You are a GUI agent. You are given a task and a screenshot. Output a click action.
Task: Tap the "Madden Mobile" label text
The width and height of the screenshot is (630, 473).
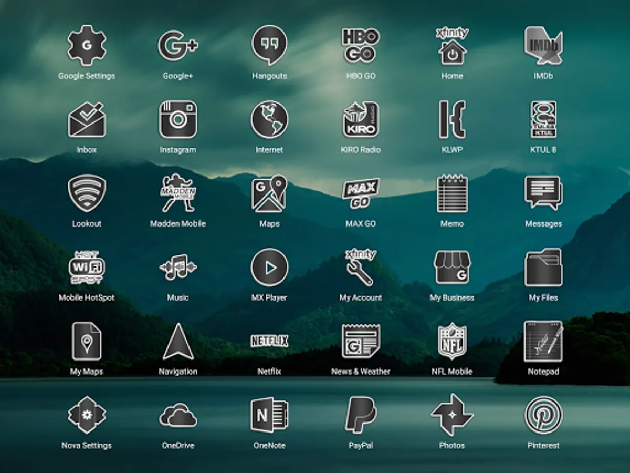[x=178, y=224]
